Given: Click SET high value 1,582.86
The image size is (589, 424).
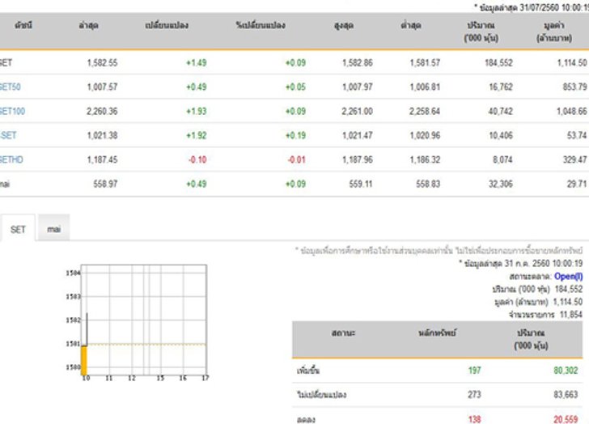Looking at the screenshot, I should 358,63.
